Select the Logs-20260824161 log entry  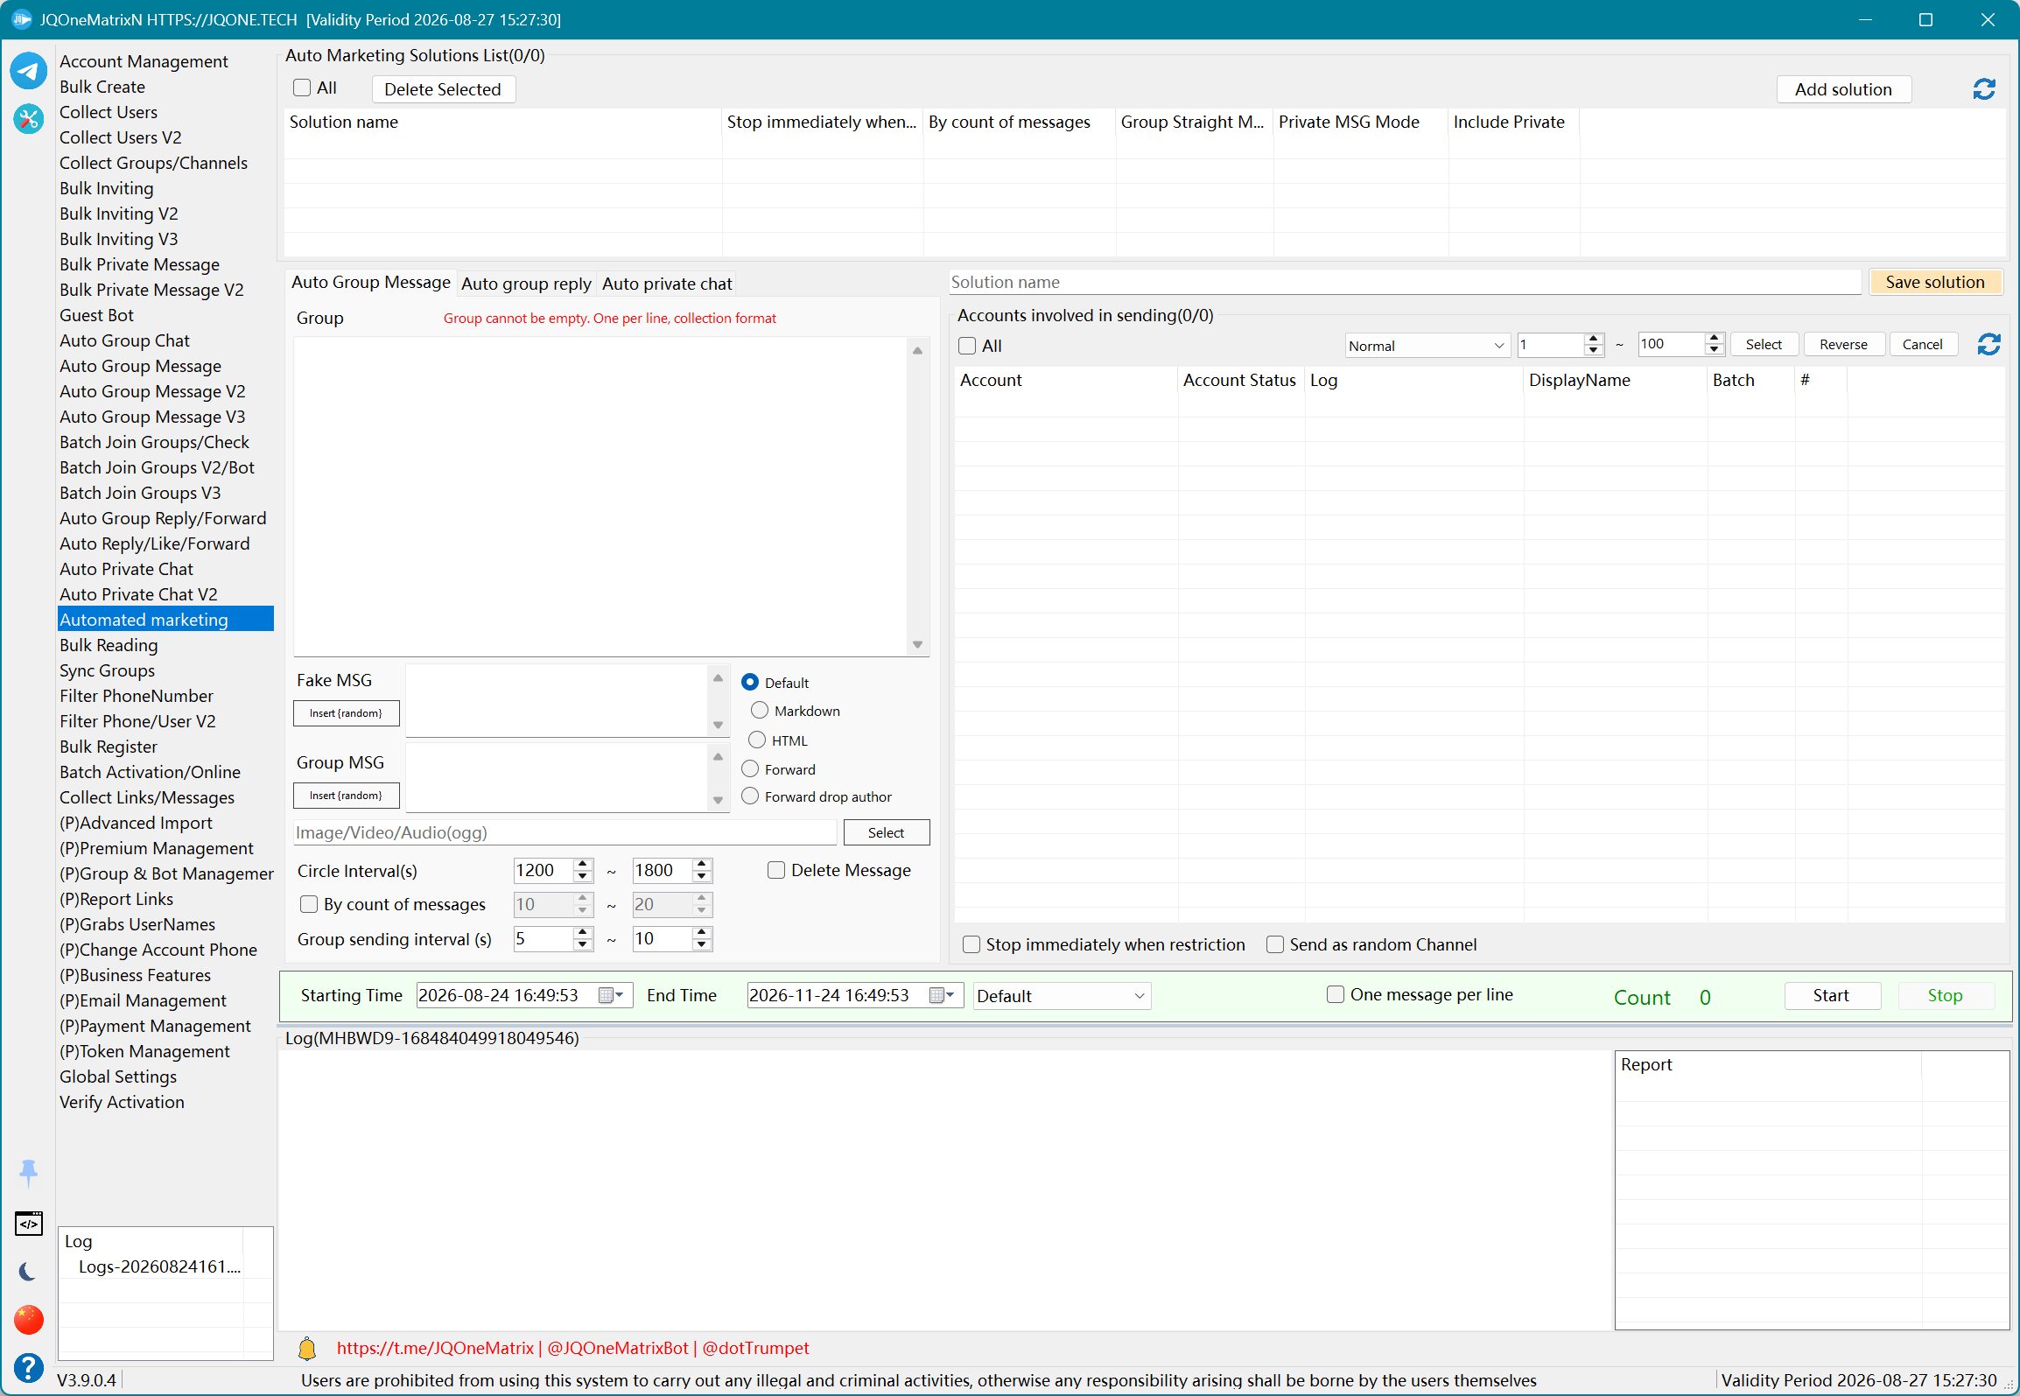click(159, 1266)
